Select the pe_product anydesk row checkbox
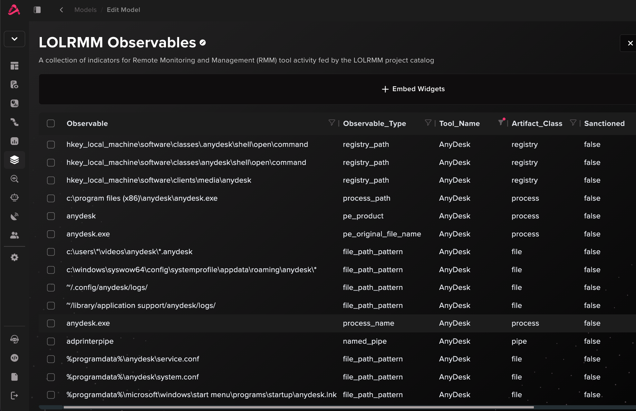 (x=51, y=216)
